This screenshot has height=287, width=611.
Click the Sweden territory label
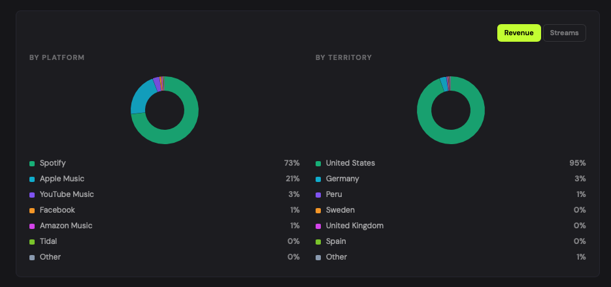pyautogui.click(x=340, y=210)
